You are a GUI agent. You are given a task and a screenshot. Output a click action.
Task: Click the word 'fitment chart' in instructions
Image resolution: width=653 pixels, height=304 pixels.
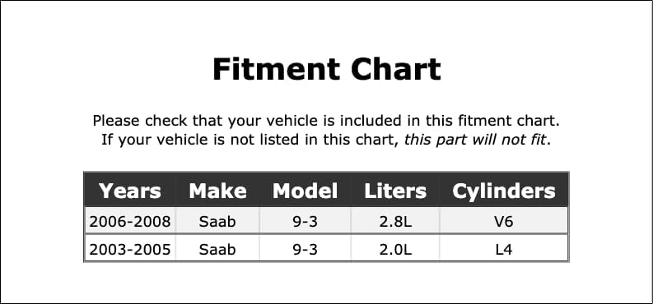507,122
